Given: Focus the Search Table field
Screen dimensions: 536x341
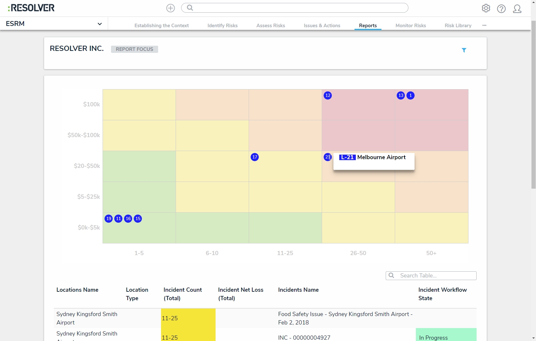Looking at the screenshot, I should click(x=435, y=276).
